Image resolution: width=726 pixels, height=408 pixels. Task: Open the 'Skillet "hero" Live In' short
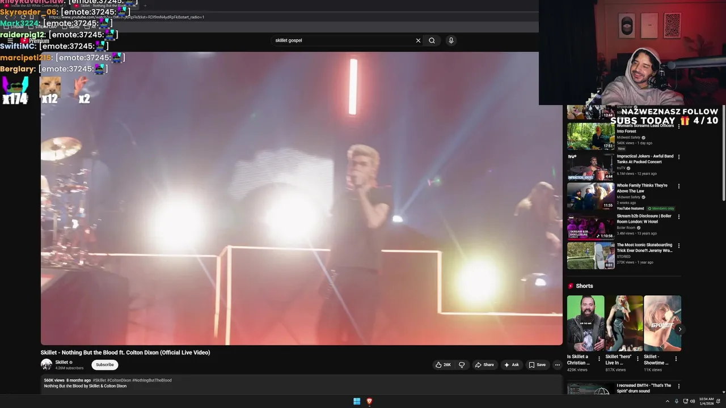point(624,324)
